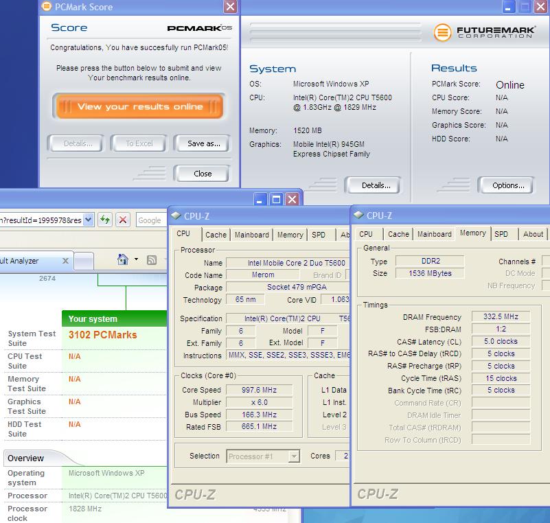Click the RSS feed icon in browser toolbar
550x523 pixels.
coord(152,259)
